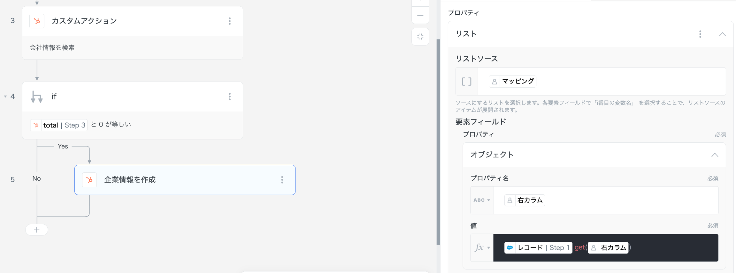The height and width of the screenshot is (273, 736).
Task: Open the ABC type dropdown for プロパティ名
Action: 482,200
